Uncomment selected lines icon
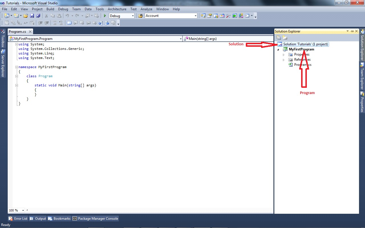 (x=61, y=23)
